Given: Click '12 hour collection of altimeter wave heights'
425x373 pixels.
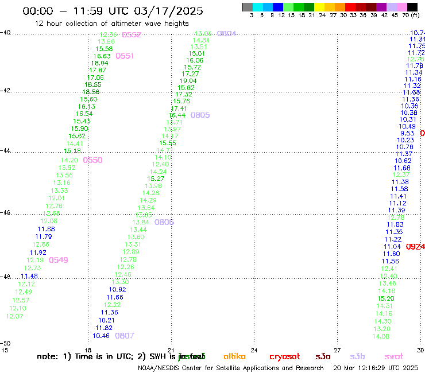Looking at the screenshot, I should tap(111, 24).
